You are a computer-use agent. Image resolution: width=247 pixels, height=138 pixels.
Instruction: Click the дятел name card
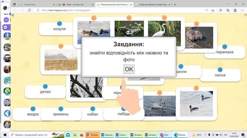(x=45, y=92)
